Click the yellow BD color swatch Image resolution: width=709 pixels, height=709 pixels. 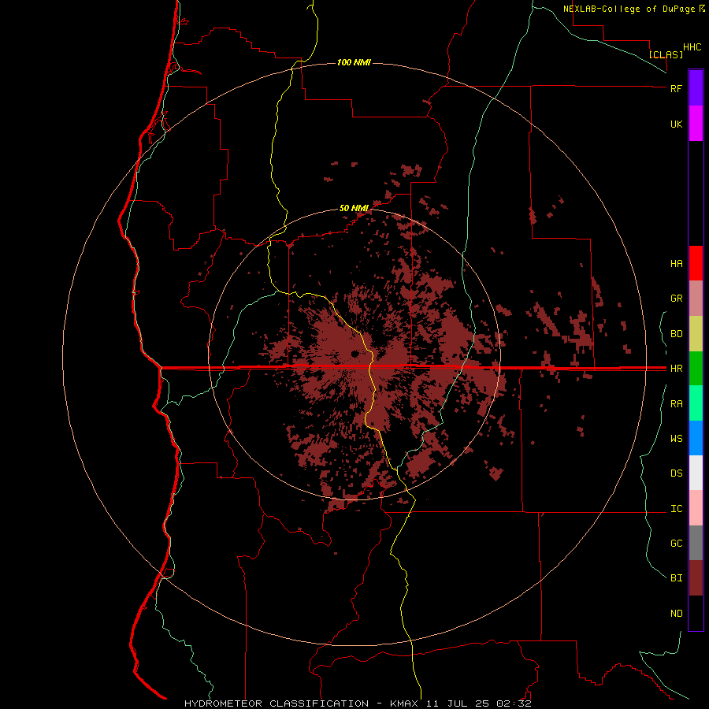point(696,334)
